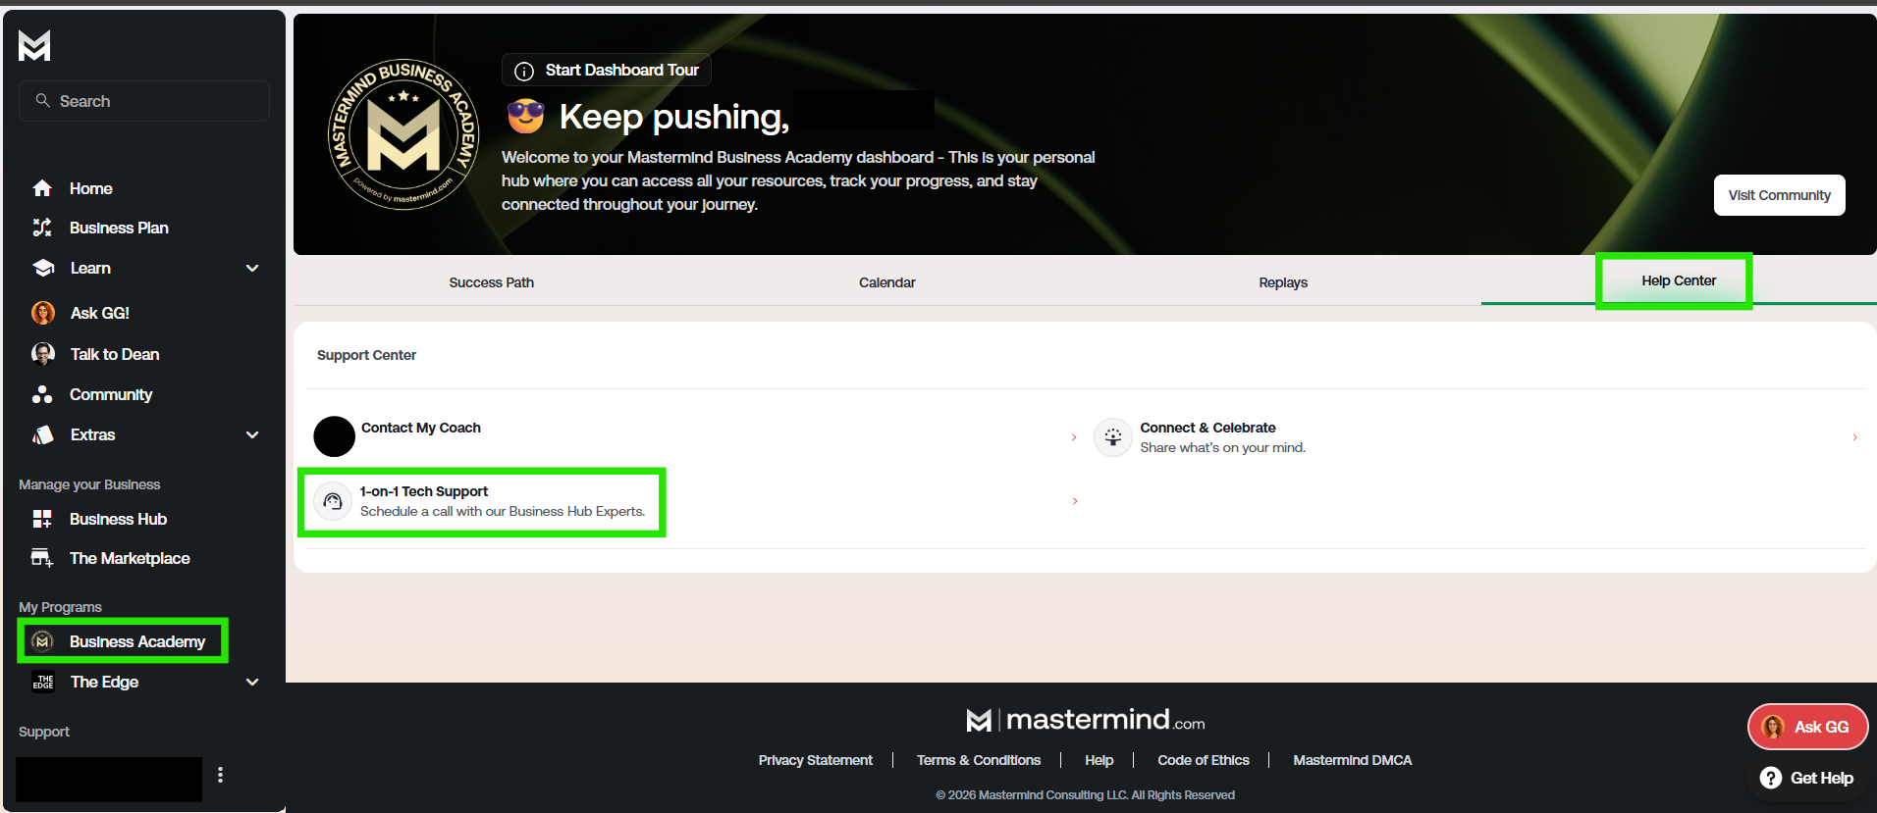
Task: Open Contact My Coach arrow
Action: pyautogui.click(x=1074, y=437)
